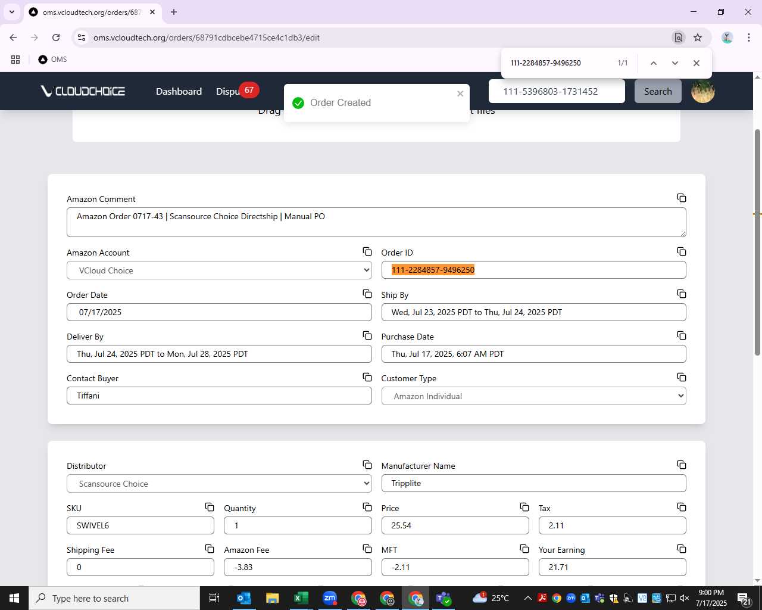Viewport: 762px width, 610px height.
Task: Expand the Distributor dropdown
Action: coord(219,484)
